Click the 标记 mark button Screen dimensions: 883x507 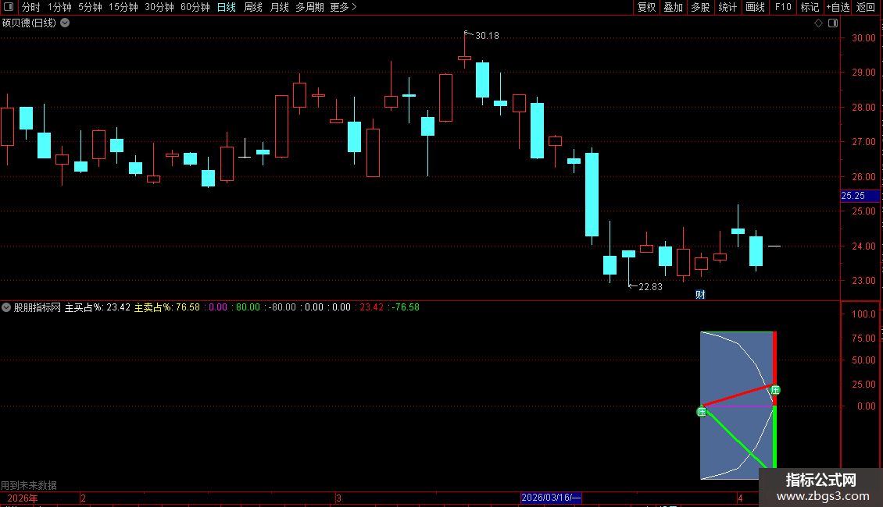pyautogui.click(x=810, y=7)
